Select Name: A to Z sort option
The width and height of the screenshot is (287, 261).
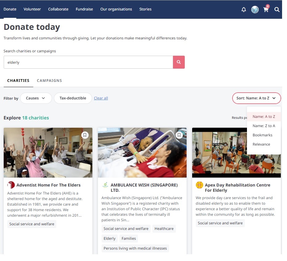264,117
